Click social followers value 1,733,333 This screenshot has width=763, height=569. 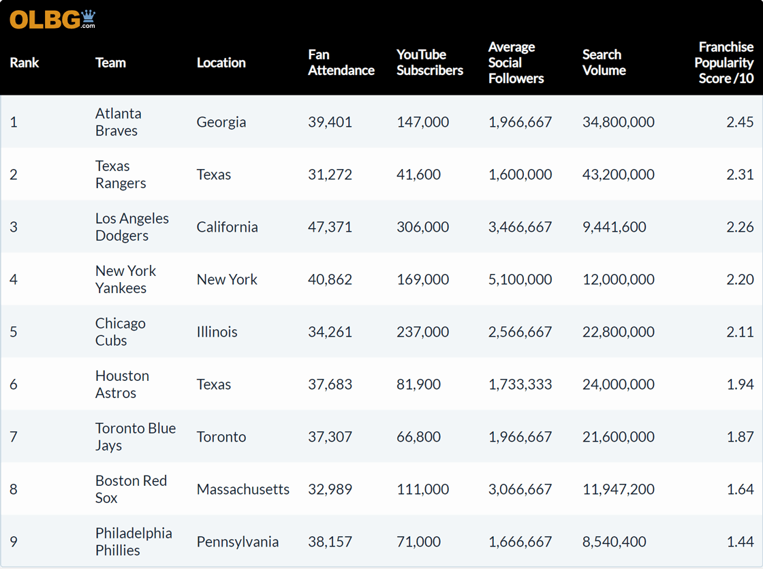[x=520, y=384]
